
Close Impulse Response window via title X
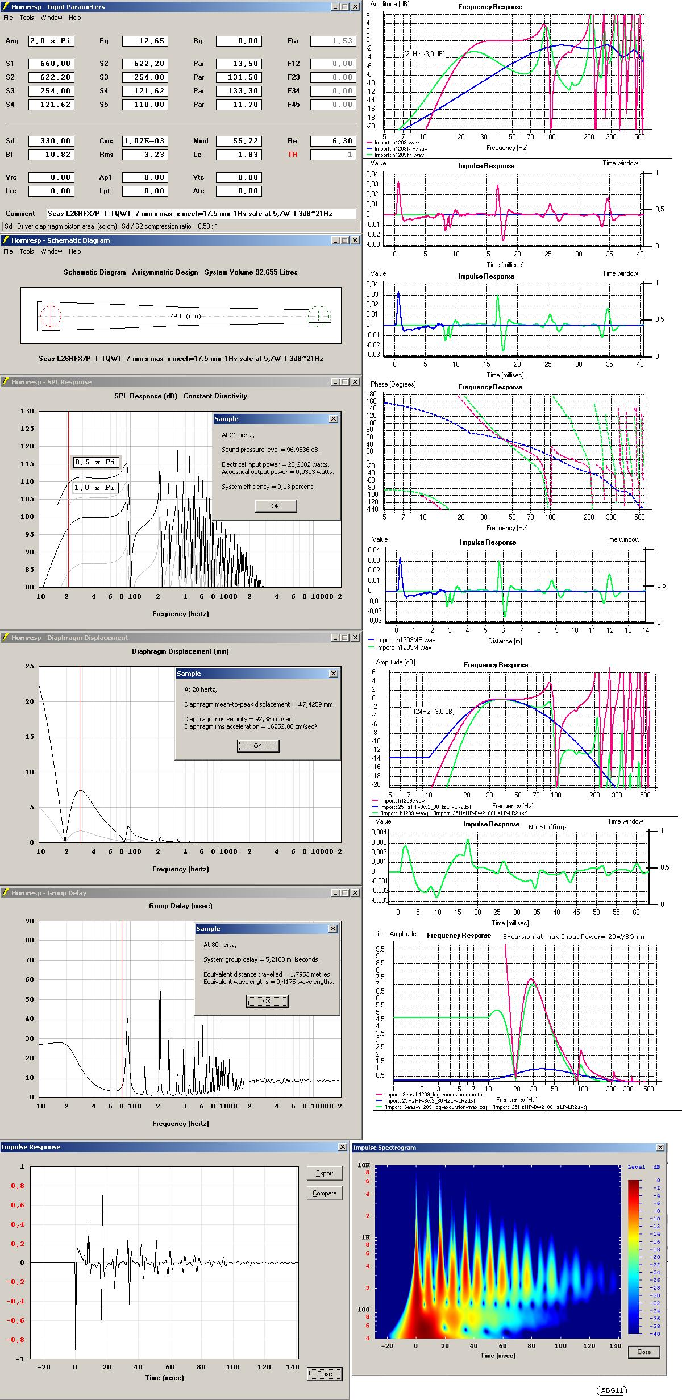pos(343,1147)
